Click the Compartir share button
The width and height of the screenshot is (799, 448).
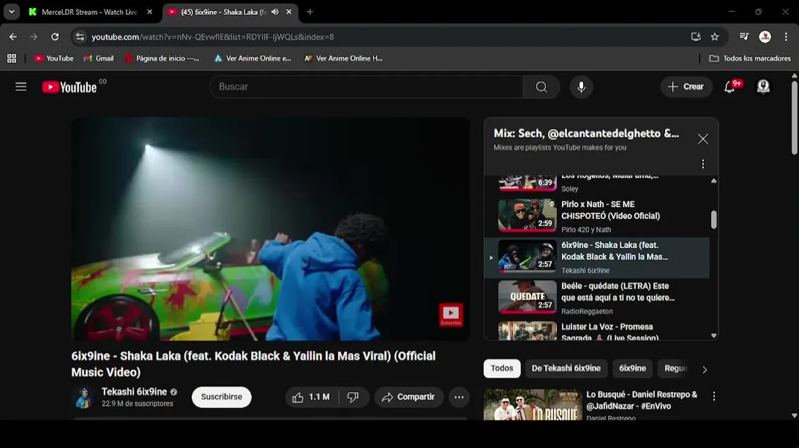[x=408, y=397]
